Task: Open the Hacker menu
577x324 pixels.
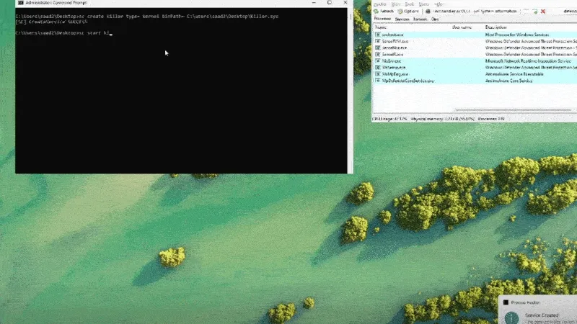Action: (379, 4)
